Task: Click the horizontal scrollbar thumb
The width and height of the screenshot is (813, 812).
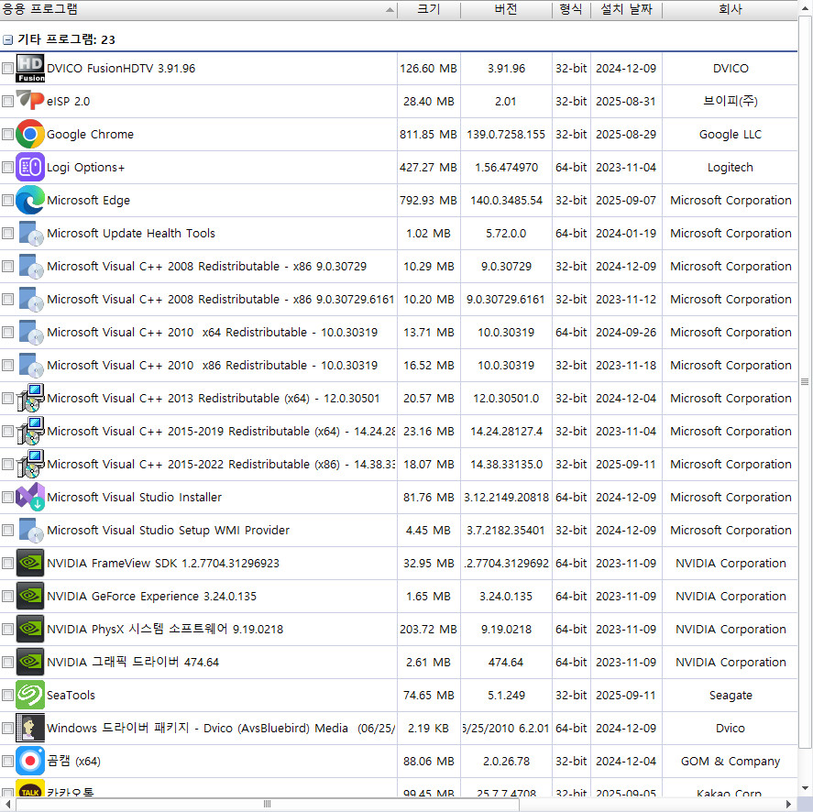Action: [267, 805]
